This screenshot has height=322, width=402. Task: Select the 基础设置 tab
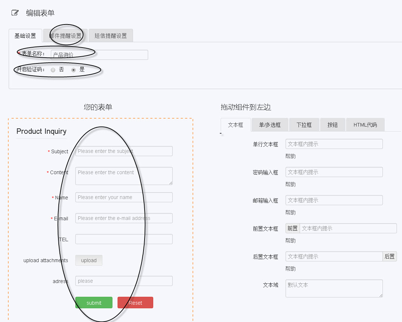click(25, 36)
